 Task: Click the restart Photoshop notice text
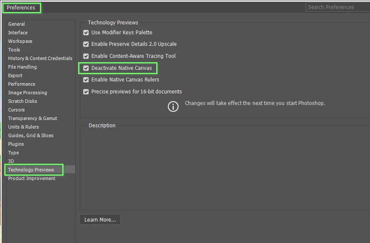[x=255, y=103]
